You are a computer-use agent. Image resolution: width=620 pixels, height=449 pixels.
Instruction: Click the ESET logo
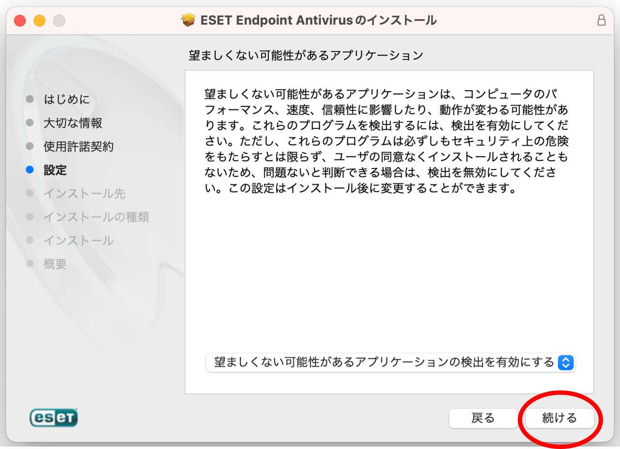tap(54, 418)
